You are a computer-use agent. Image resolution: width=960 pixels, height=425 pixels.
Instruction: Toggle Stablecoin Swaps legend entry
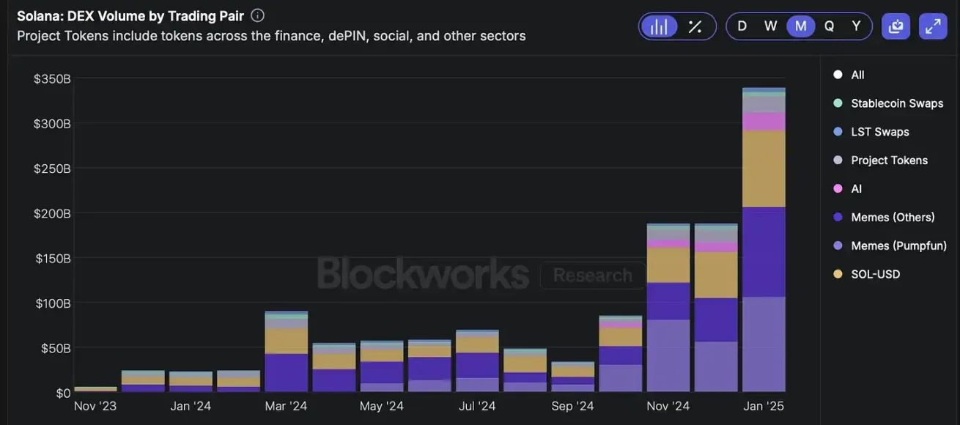[896, 103]
